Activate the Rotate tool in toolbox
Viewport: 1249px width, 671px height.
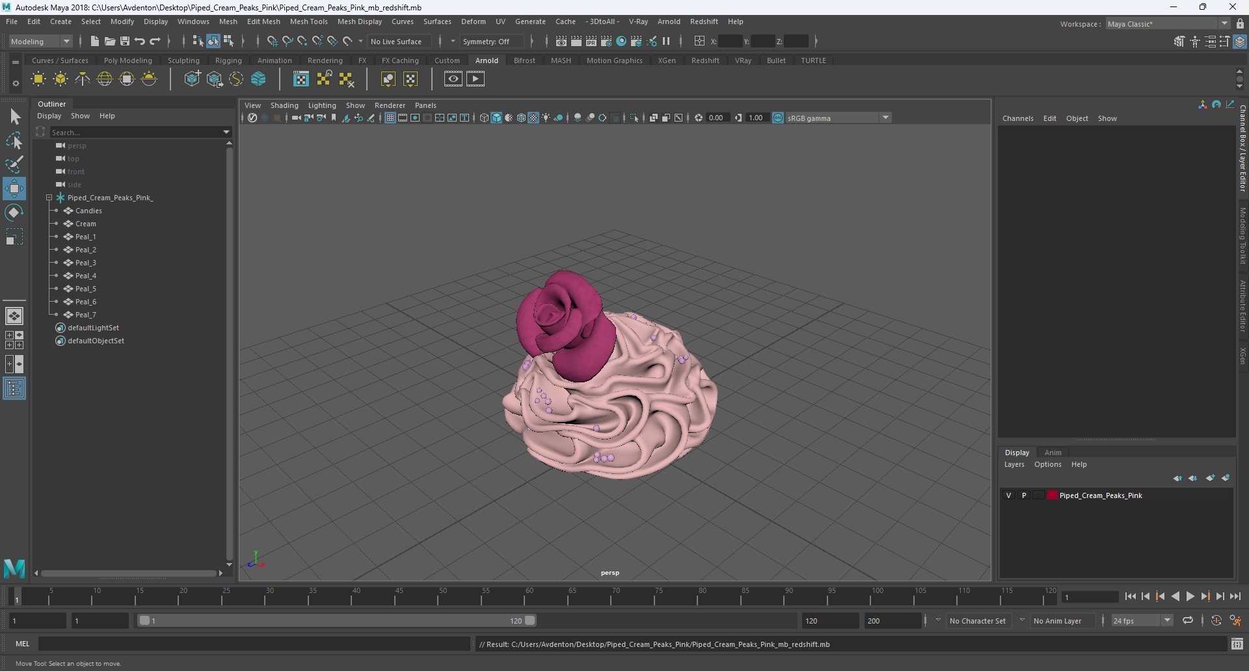click(x=14, y=213)
